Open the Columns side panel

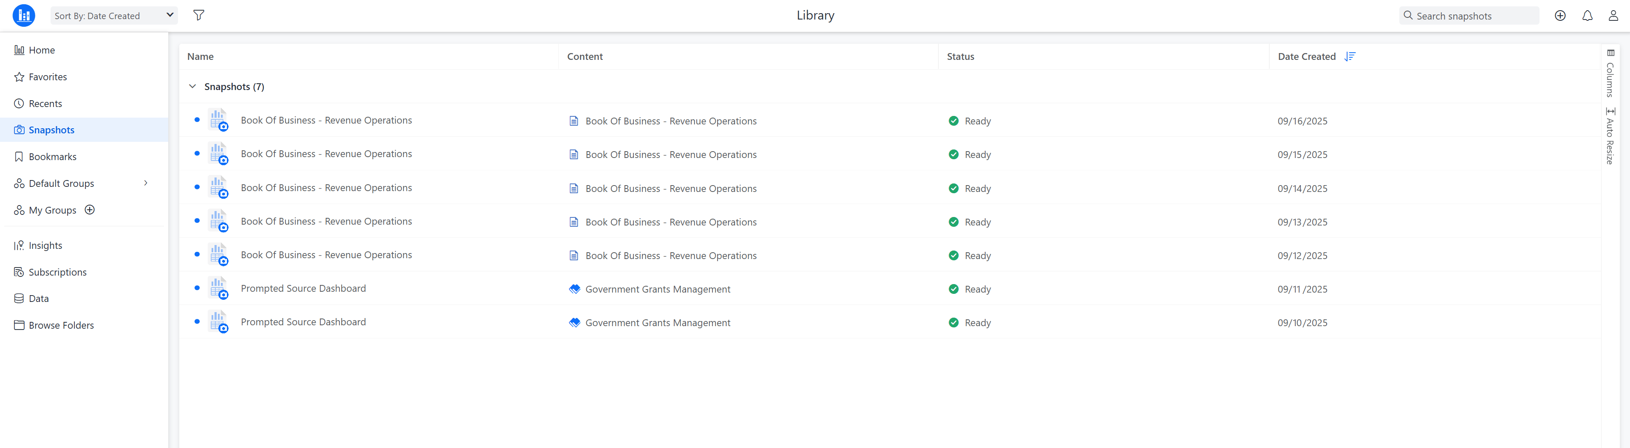pyautogui.click(x=1610, y=73)
